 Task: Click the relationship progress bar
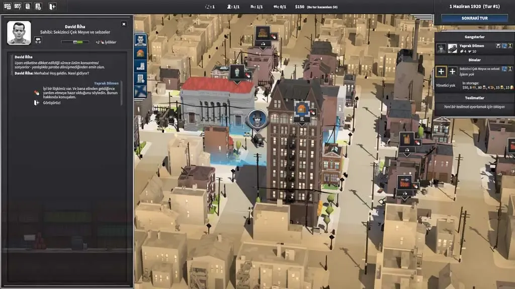(74, 42)
